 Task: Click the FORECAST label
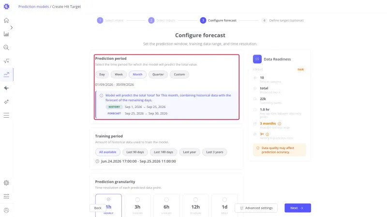114,114
